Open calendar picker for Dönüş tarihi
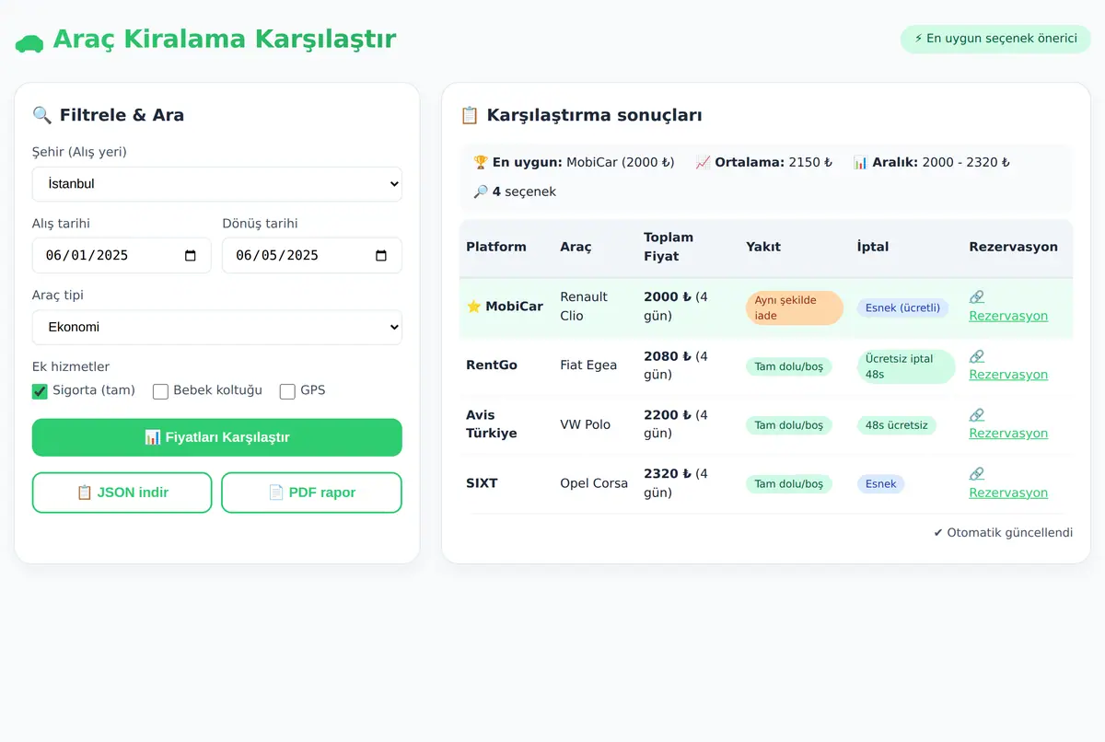Screen dimensions: 1105x742 [381, 256]
